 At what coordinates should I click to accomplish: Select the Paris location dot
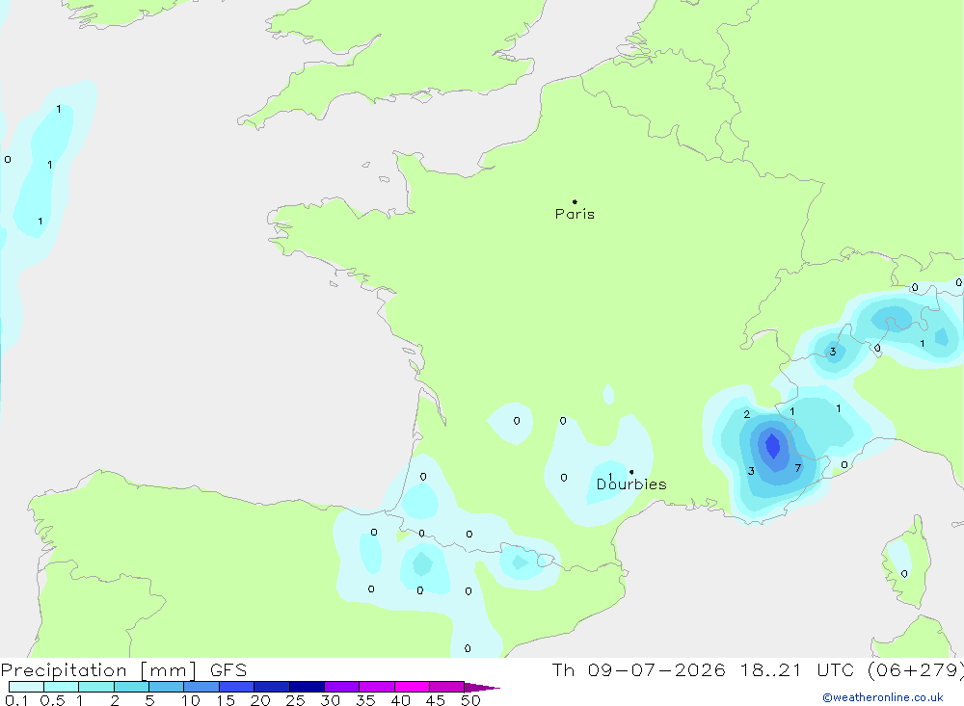[575, 201]
